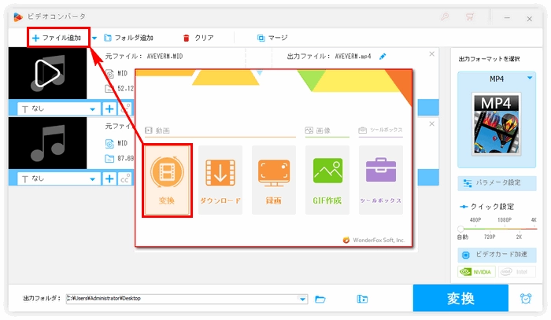Expand the output folder path dropdown
Viewport: 551px width, 320px height.
point(303,299)
